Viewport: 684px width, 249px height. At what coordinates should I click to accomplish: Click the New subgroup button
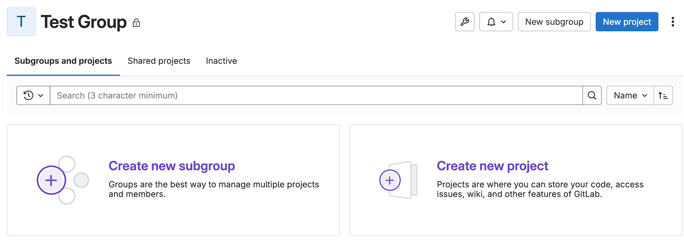click(554, 22)
